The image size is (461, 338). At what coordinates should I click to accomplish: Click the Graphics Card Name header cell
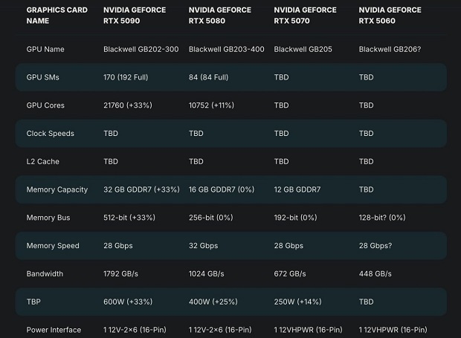tap(57, 16)
